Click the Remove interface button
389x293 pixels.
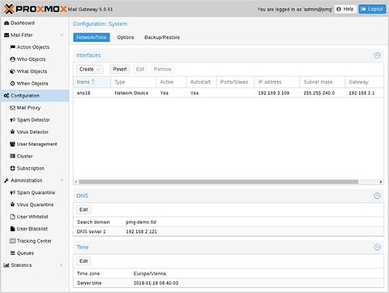point(163,69)
